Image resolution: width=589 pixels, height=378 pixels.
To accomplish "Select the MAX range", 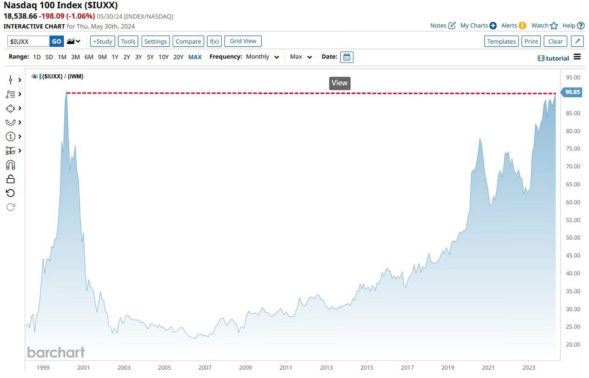I will [195, 57].
